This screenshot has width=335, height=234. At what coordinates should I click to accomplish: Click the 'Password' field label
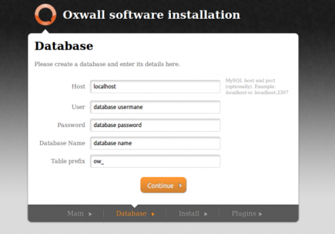click(x=71, y=125)
